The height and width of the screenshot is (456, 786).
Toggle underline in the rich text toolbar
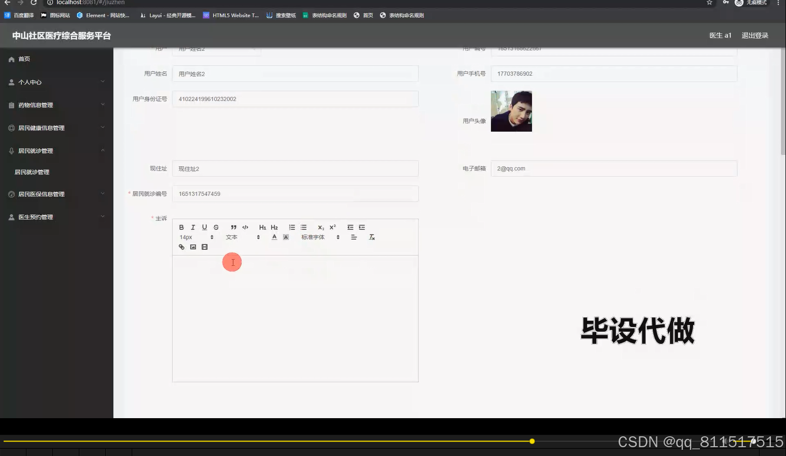coord(204,227)
